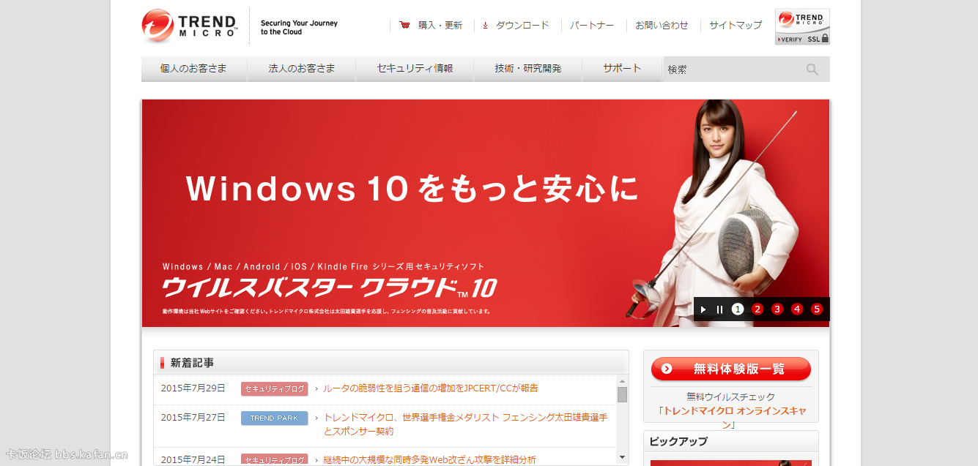Click the red download arrow icon
The width and height of the screenshot is (978, 466).
pyautogui.click(x=485, y=26)
